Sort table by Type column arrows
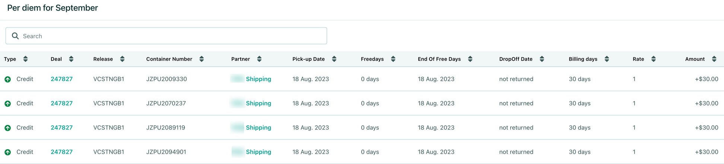This screenshot has height=164, width=724. [25, 59]
